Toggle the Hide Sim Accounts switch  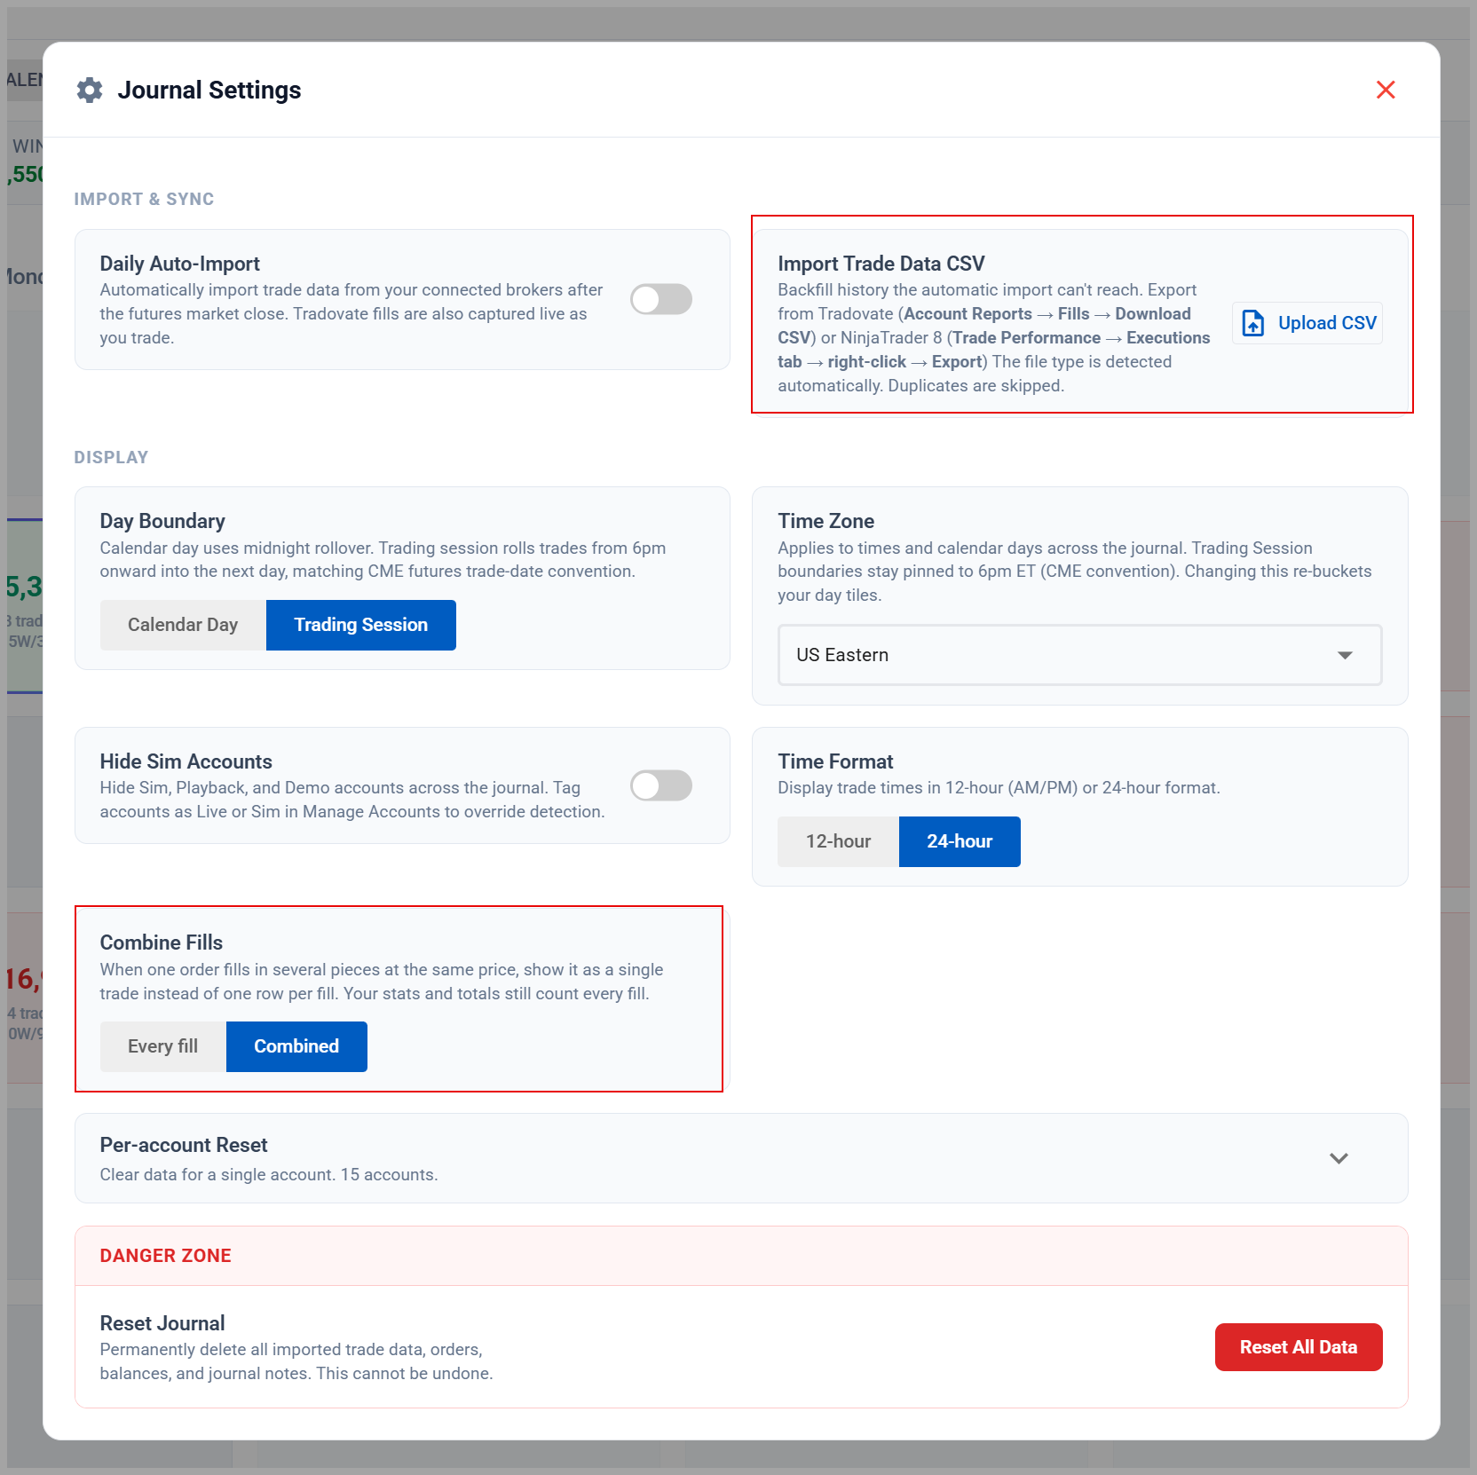(661, 785)
